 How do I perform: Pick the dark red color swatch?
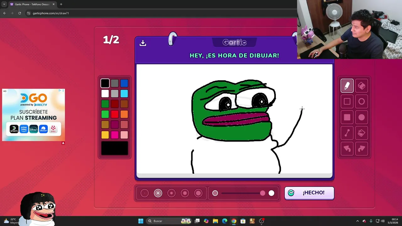click(115, 104)
